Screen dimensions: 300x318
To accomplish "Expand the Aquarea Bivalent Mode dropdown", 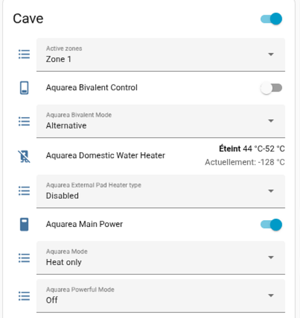I will click(x=160, y=121).
